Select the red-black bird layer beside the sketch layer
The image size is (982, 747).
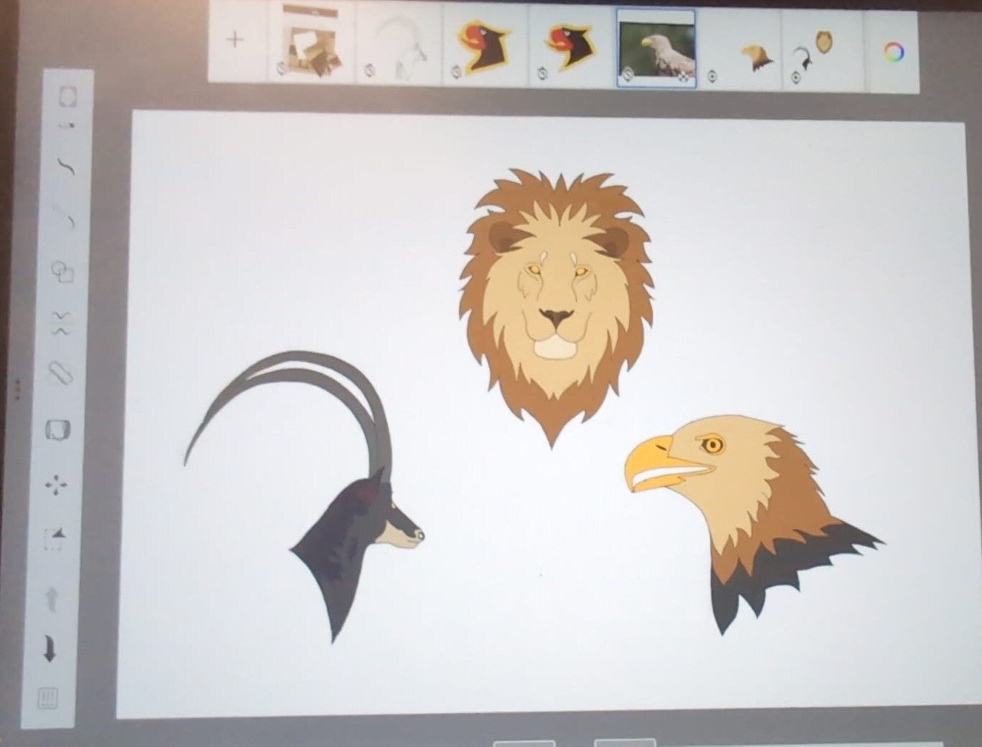[486, 46]
